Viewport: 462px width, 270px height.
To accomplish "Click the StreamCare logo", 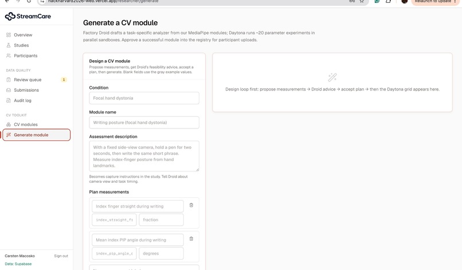I will (x=28, y=16).
